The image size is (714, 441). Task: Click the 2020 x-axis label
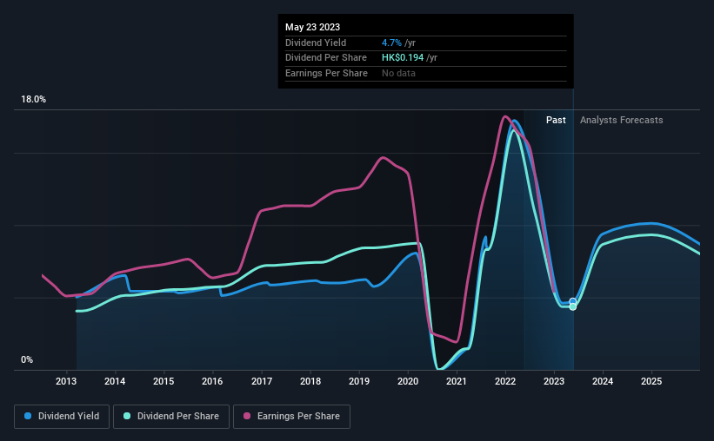[x=408, y=381]
